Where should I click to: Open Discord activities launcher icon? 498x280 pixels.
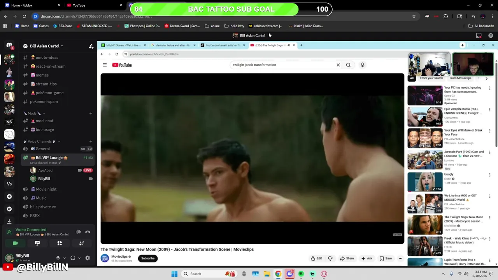coord(60,243)
